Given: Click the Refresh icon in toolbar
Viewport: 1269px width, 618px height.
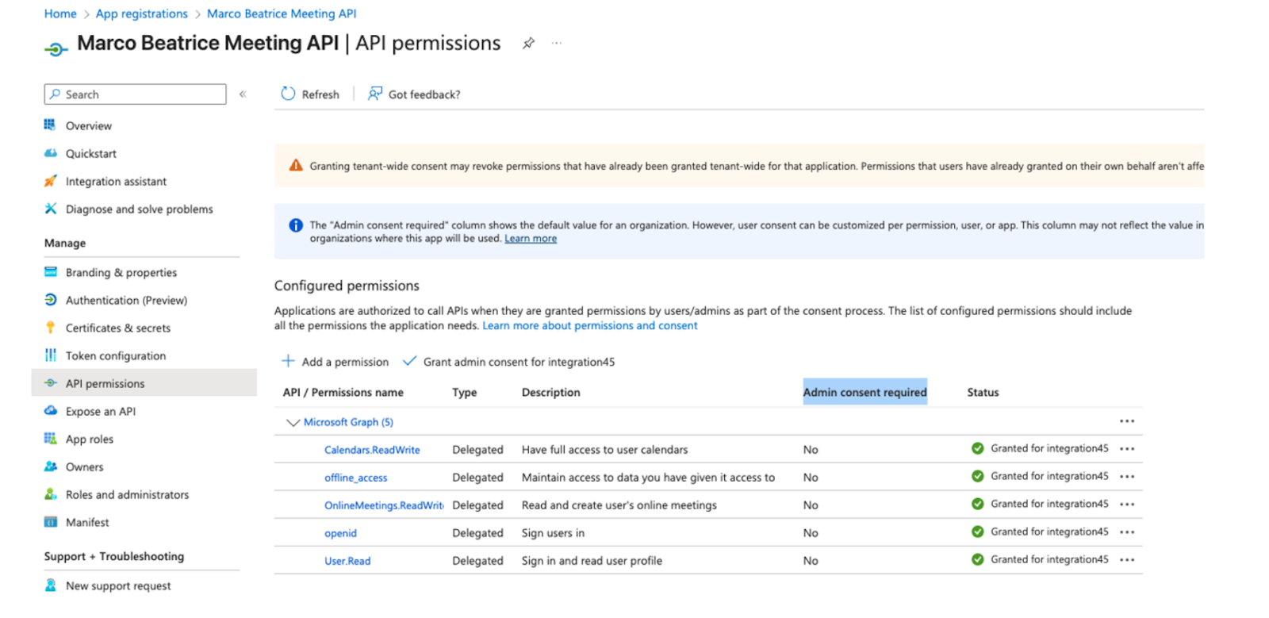Looking at the screenshot, I should pyautogui.click(x=288, y=94).
